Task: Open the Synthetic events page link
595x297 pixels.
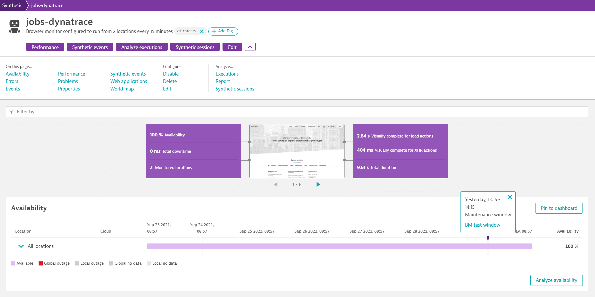Action: coord(128,74)
